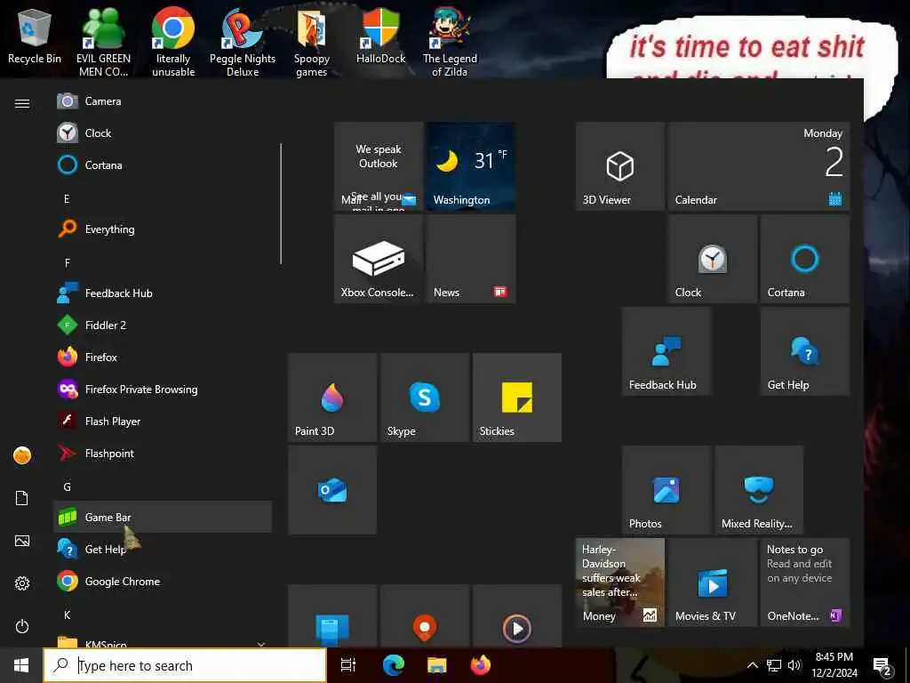910x683 pixels.
Task: Click the Power button in Start
Action: tap(22, 626)
